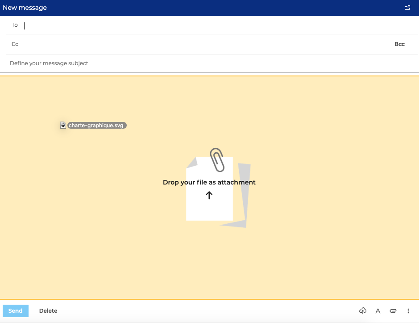Toggle text formatting toolbar (A icon)
419x323 pixels.
click(x=378, y=311)
